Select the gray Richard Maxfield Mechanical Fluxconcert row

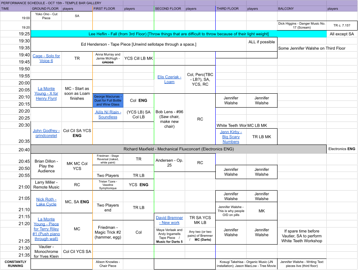tap(178, 149)
